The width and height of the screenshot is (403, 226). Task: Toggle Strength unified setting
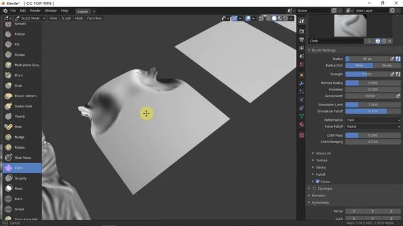pyautogui.click(x=398, y=74)
